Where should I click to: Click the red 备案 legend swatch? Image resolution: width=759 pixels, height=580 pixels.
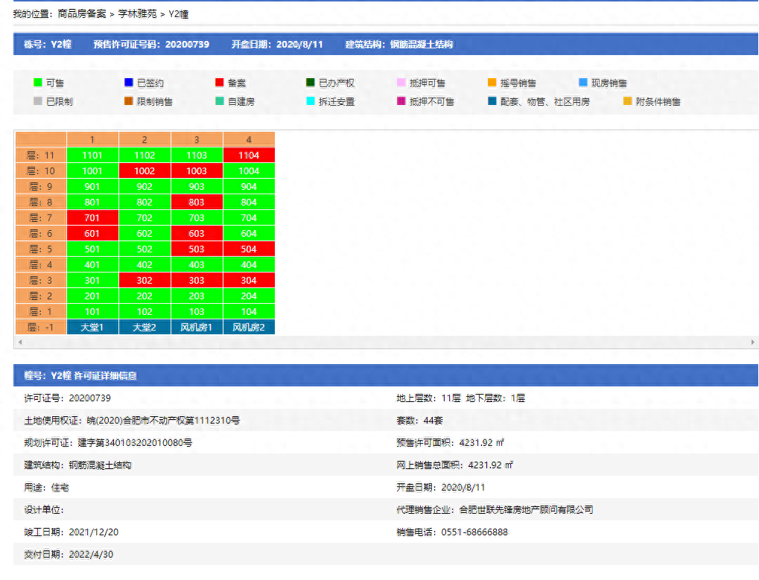click(220, 83)
